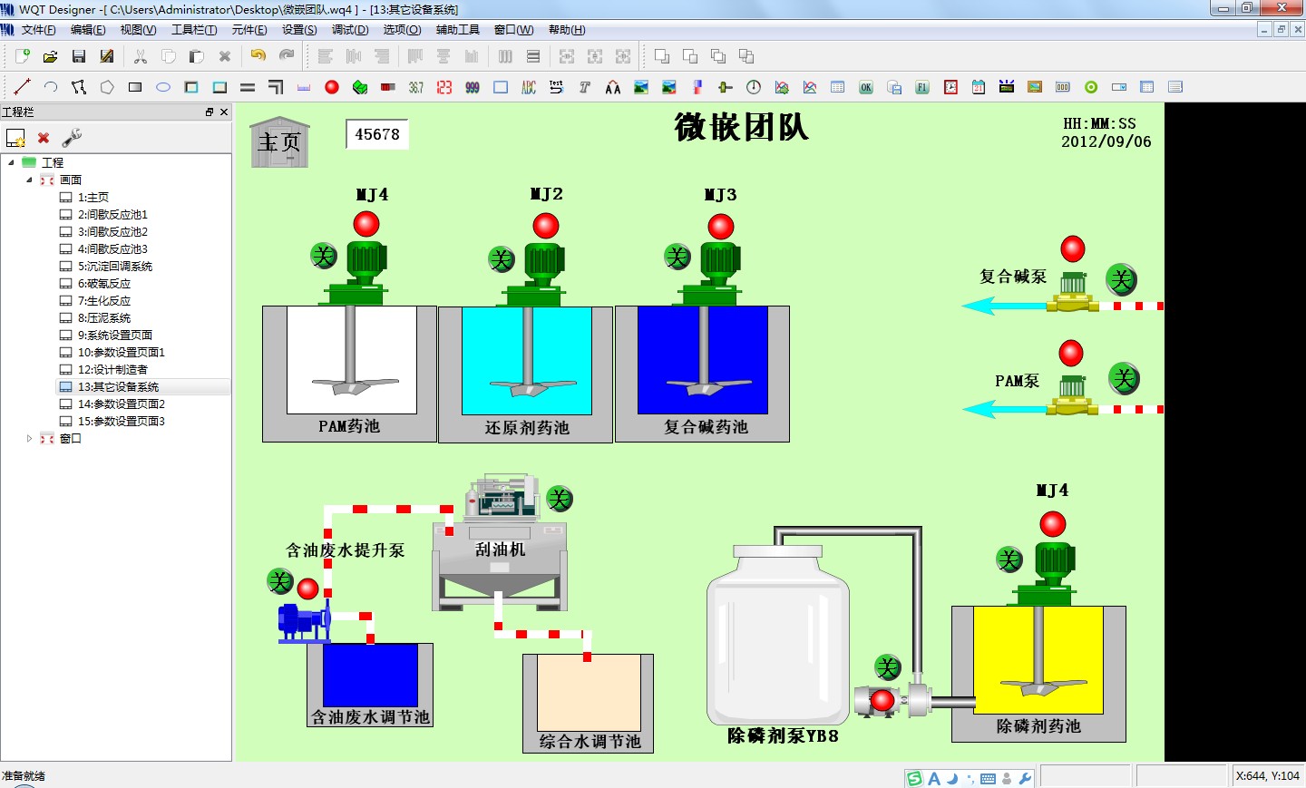Collapse the 画面 tree node

29,180
